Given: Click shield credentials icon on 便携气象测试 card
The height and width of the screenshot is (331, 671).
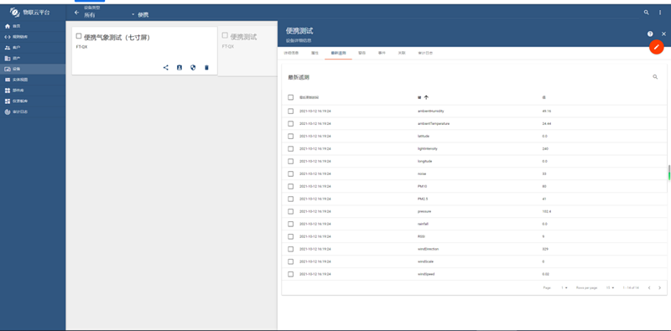Looking at the screenshot, I should 193,68.
